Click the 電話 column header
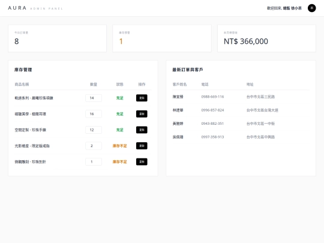 [x=205, y=85]
